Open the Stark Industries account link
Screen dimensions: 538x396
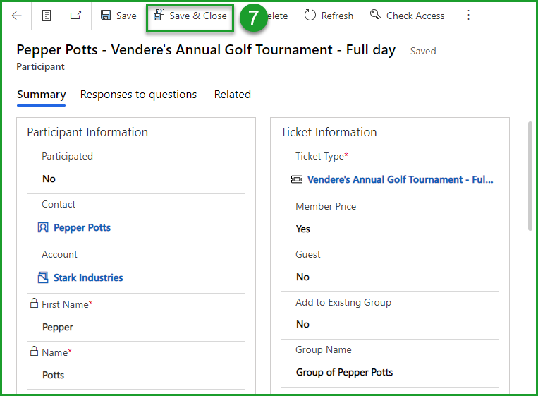click(x=88, y=278)
